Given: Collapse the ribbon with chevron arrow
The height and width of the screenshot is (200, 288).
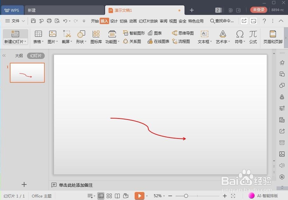Looking at the screenshot, I should (x=281, y=21).
